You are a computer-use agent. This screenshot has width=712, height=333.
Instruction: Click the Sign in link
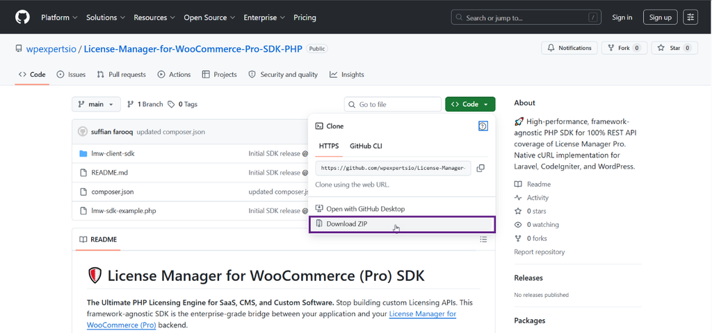click(x=622, y=17)
